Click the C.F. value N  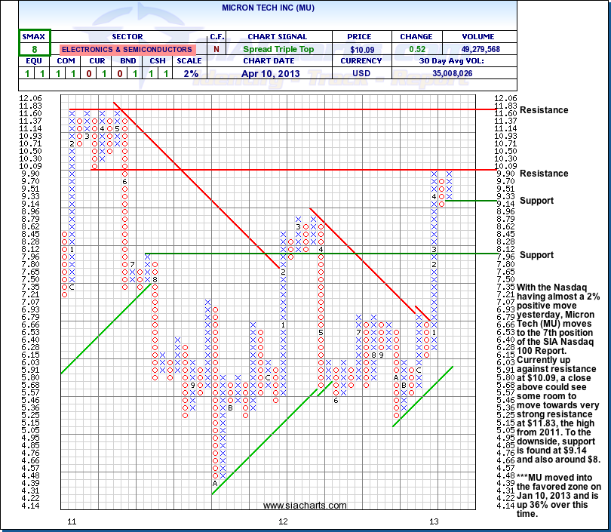pyautogui.click(x=216, y=49)
